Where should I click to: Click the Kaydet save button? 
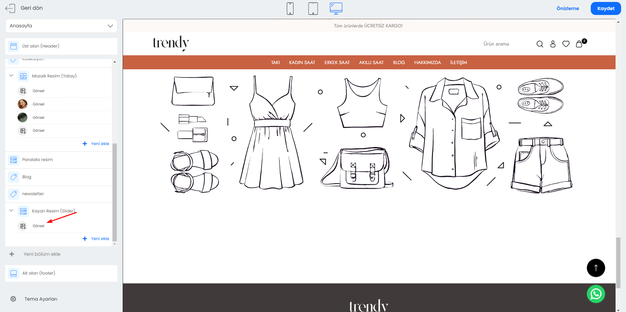pyautogui.click(x=605, y=8)
